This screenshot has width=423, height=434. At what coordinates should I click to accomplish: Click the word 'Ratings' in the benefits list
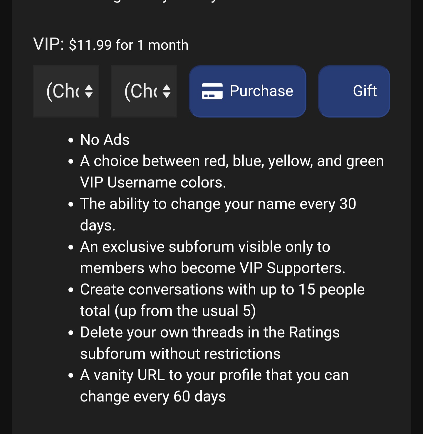pos(314,333)
